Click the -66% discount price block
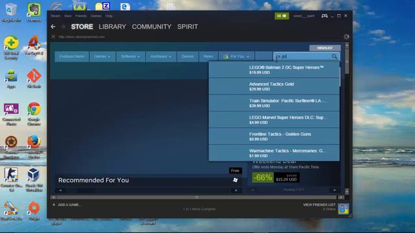Screen dimensions: 415x233 click(276, 177)
